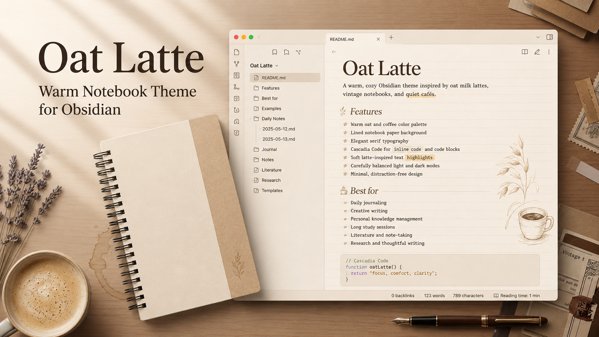Screen dimensions: 599x337
Task: Click the return statement in the code block
Action: tap(394, 273)
